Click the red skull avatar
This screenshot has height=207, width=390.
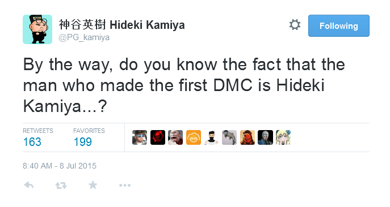158,137
